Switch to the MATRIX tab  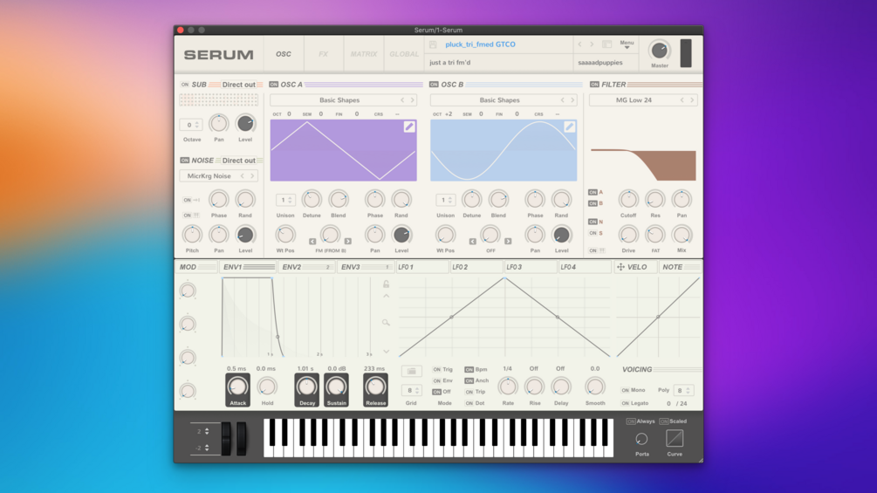coord(364,54)
